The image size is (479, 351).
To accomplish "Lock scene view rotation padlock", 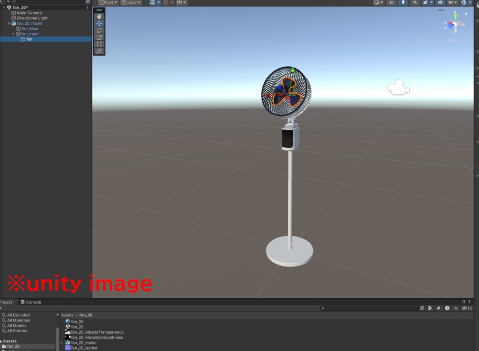I will (x=466, y=14).
